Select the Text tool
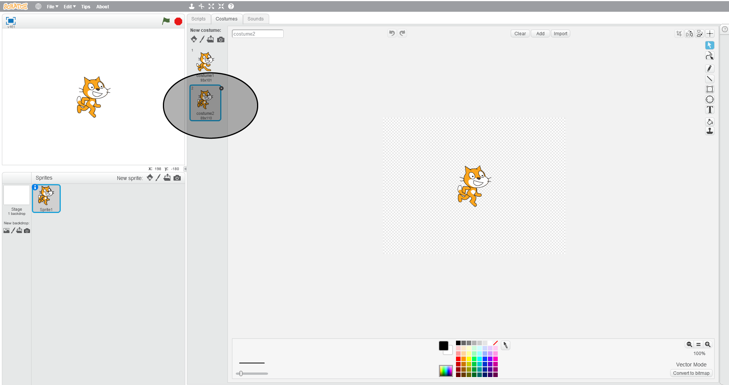Screen dimensions: 729x385 pos(710,110)
